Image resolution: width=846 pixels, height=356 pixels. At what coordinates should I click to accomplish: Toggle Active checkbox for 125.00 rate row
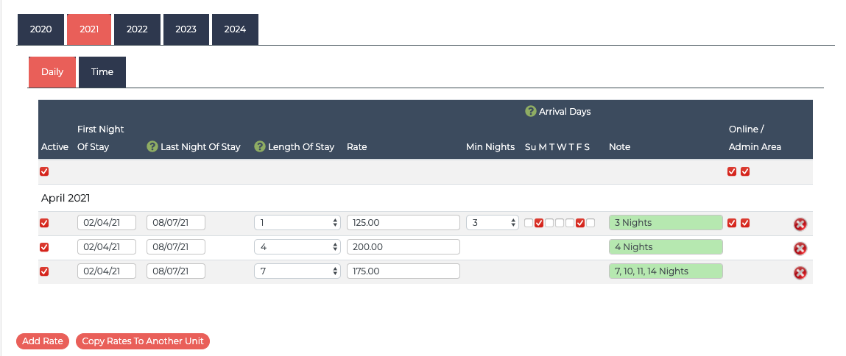click(44, 223)
